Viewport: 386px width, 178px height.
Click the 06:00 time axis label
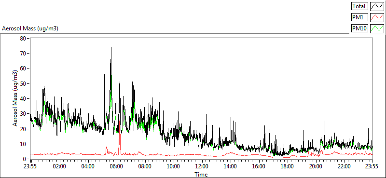coord(116,166)
